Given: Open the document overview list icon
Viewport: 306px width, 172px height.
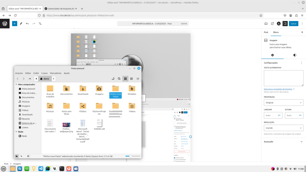Looking at the screenshot, I should tap(40, 23).
